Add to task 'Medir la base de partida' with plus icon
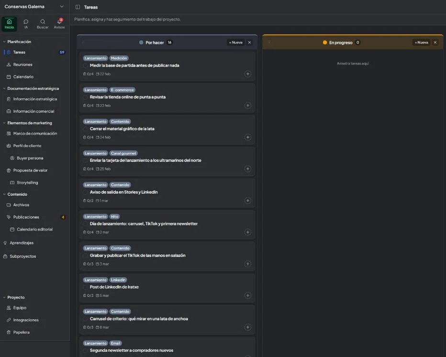This screenshot has height=357, width=446. click(248, 74)
